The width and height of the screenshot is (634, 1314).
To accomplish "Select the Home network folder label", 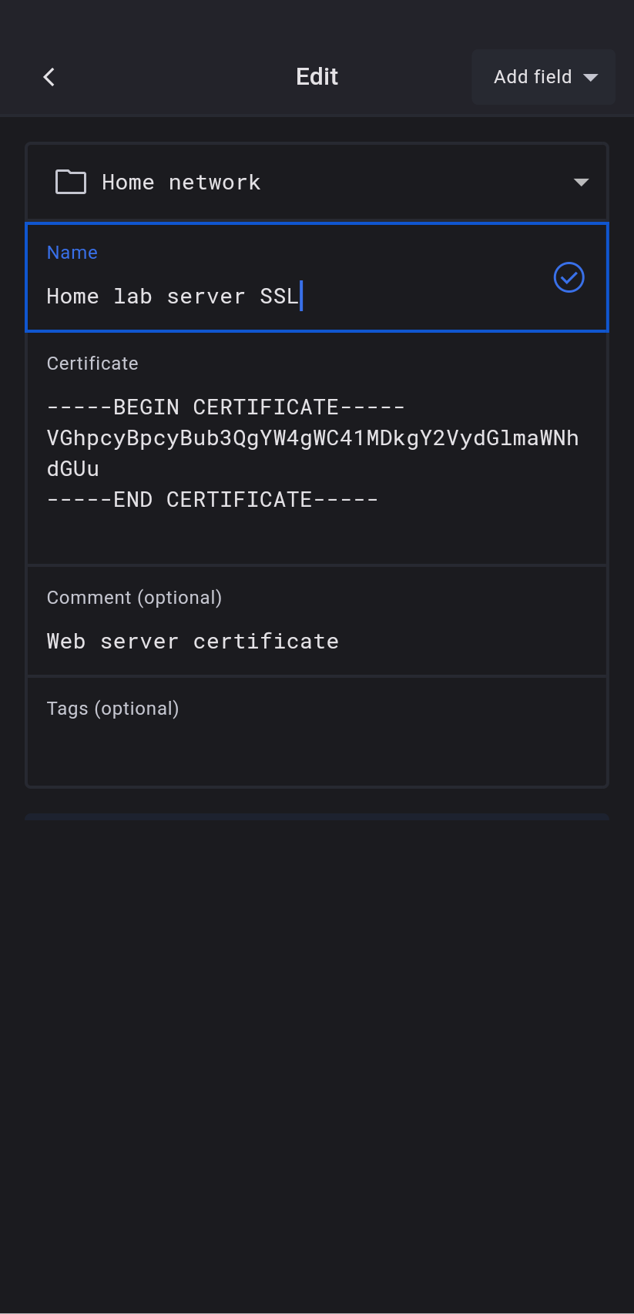I will click(x=181, y=183).
